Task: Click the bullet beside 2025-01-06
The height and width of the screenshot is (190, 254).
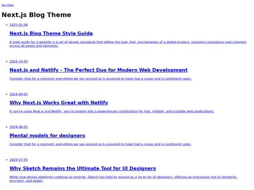Action: (x=7, y=25)
